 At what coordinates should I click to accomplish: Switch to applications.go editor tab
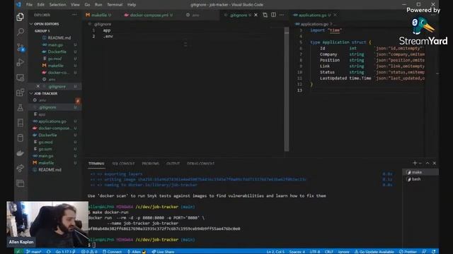point(312,15)
